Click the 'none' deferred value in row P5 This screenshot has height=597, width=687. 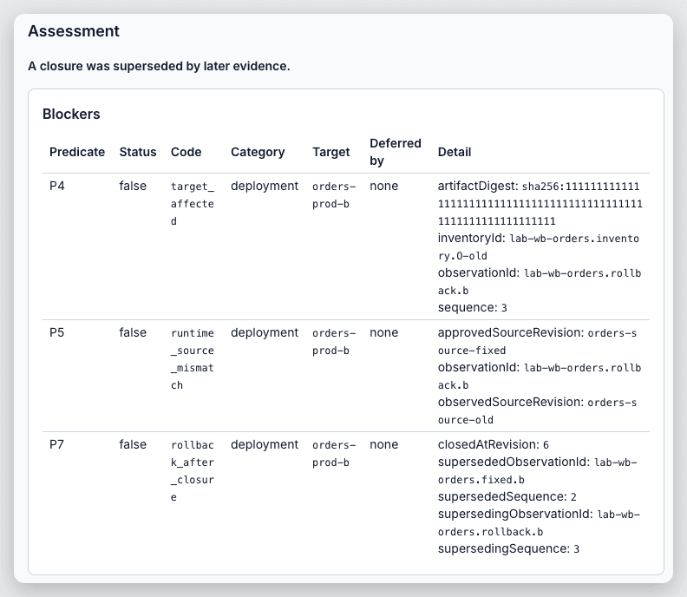(383, 332)
